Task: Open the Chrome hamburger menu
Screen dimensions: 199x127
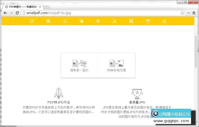Action: (194, 13)
